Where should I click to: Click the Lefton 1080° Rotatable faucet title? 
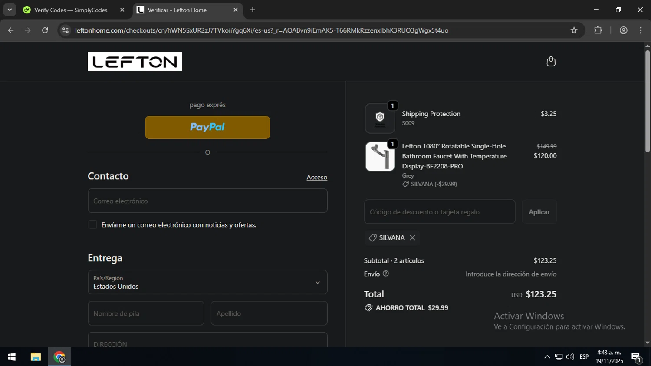454,156
